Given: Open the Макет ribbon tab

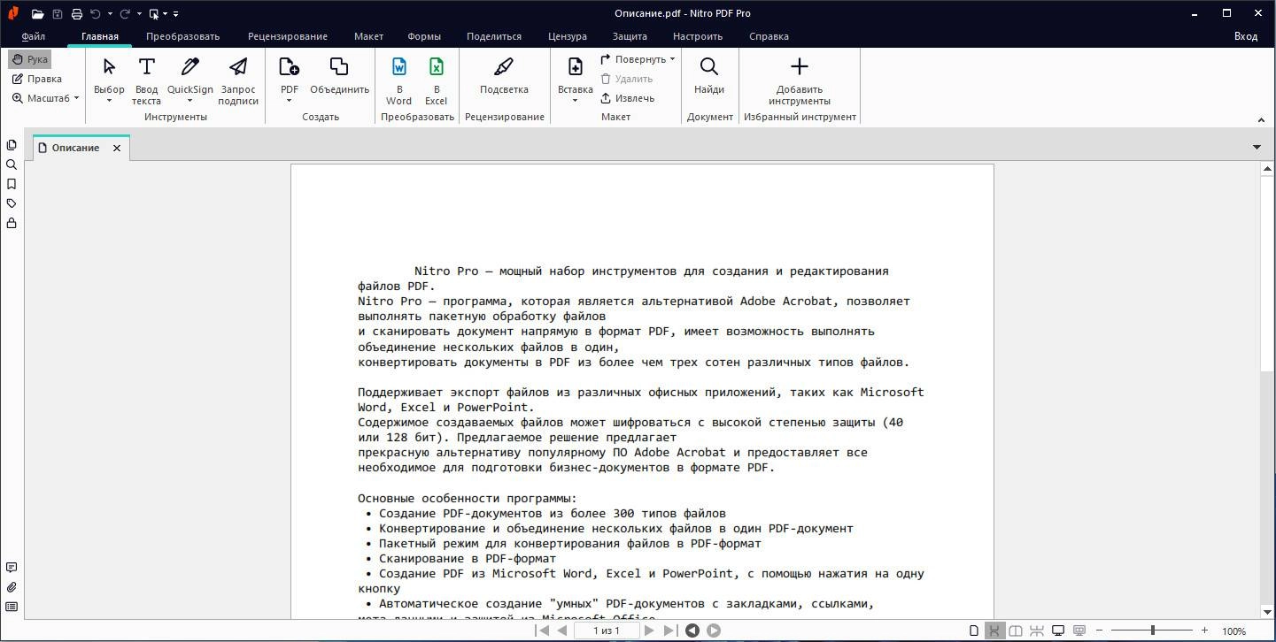Looking at the screenshot, I should [x=368, y=36].
